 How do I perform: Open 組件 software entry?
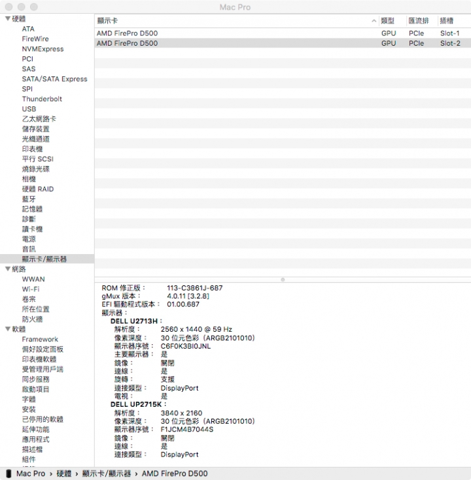pyautogui.click(x=29, y=459)
